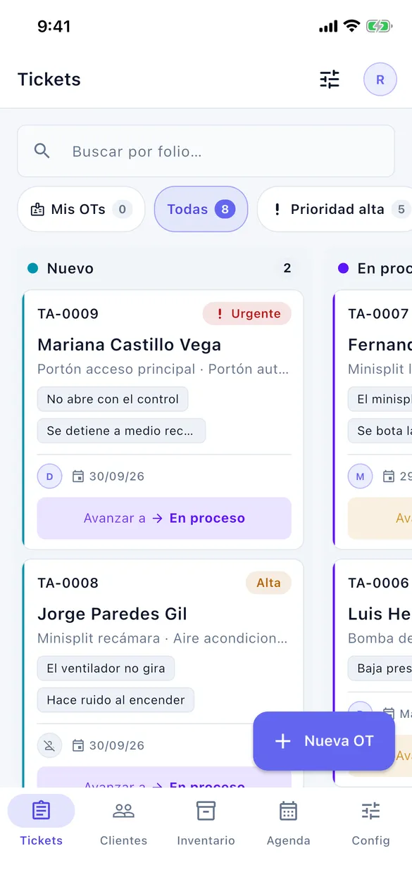Click the Urgente priority badge

[x=247, y=314]
